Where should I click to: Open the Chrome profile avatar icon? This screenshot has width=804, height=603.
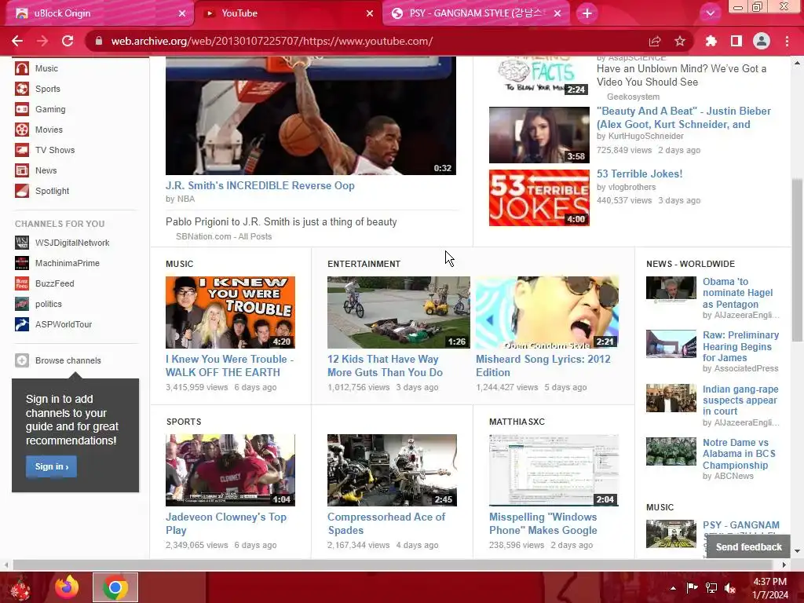click(762, 41)
